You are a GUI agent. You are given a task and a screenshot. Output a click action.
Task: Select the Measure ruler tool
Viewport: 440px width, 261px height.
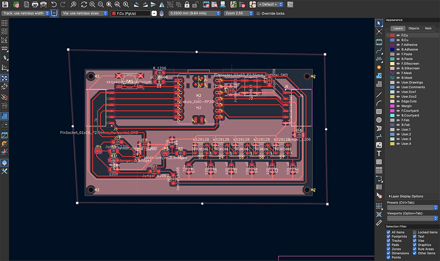pyautogui.click(x=379, y=223)
